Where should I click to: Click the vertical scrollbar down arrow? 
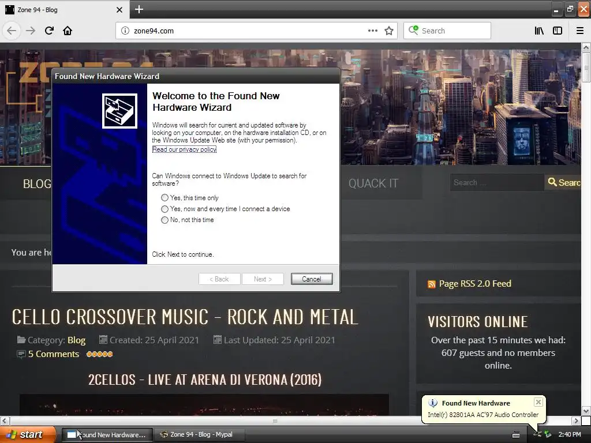coord(586,411)
